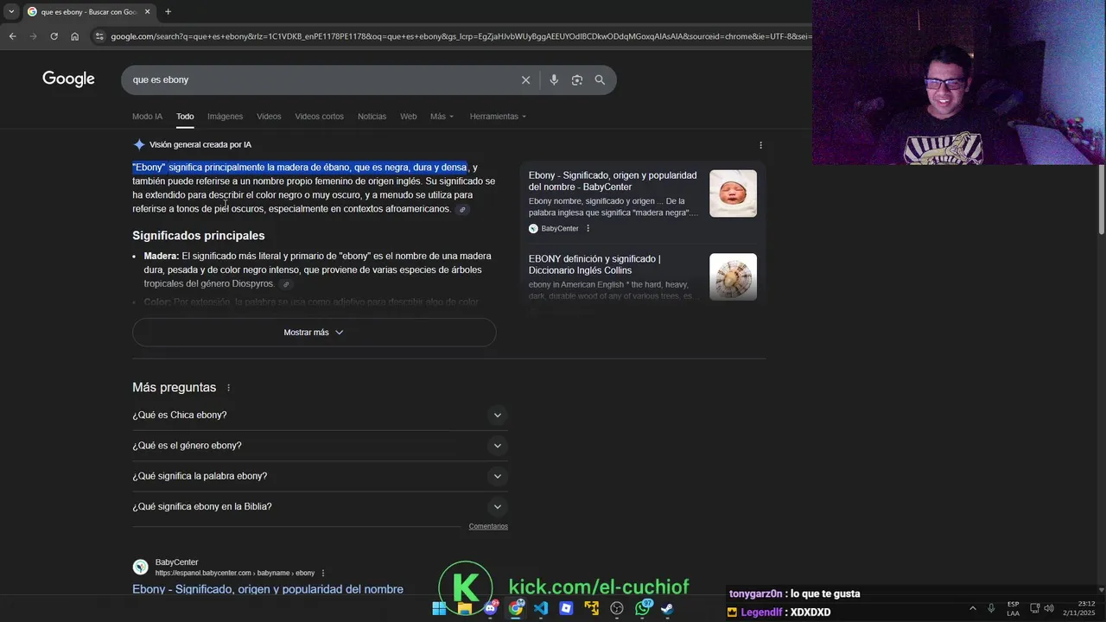Expand AI overview with 'Mostrar más'
Screen dimensions: 1106x622
click(x=314, y=333)
